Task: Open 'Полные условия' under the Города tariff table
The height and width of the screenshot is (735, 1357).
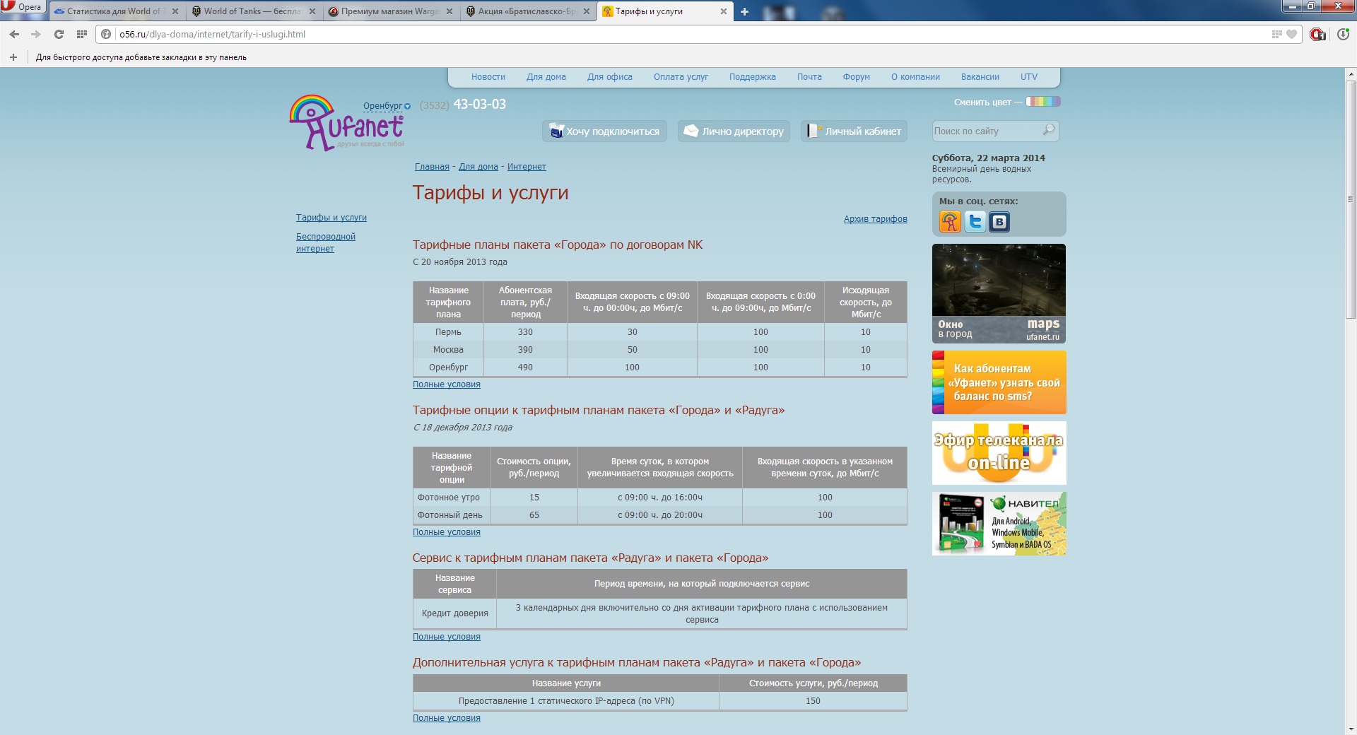Action: coord(447,384)
